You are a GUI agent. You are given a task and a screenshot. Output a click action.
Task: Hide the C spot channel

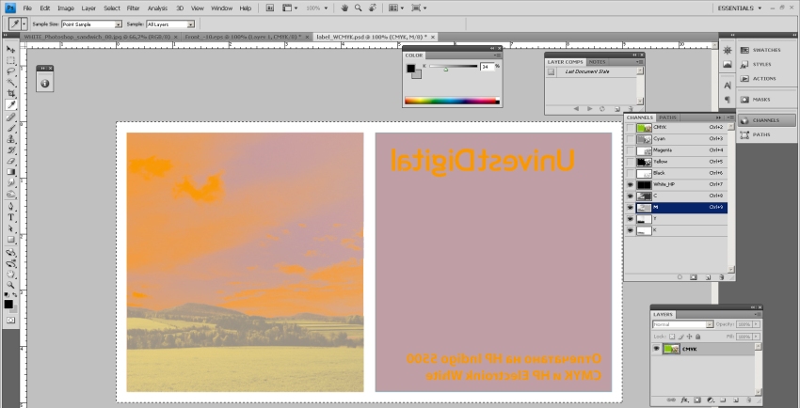[630, 196]
